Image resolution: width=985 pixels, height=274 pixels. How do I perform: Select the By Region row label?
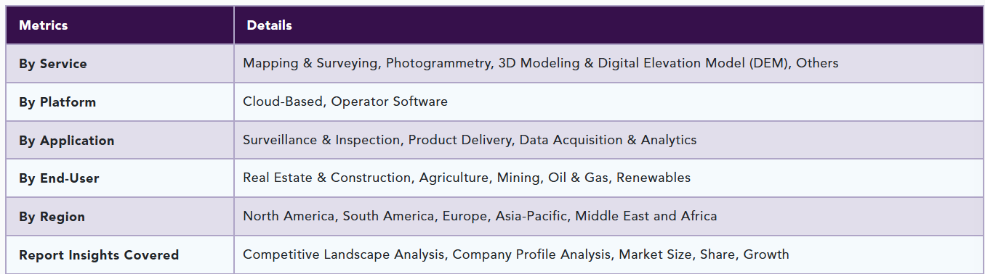pos(52,217)
